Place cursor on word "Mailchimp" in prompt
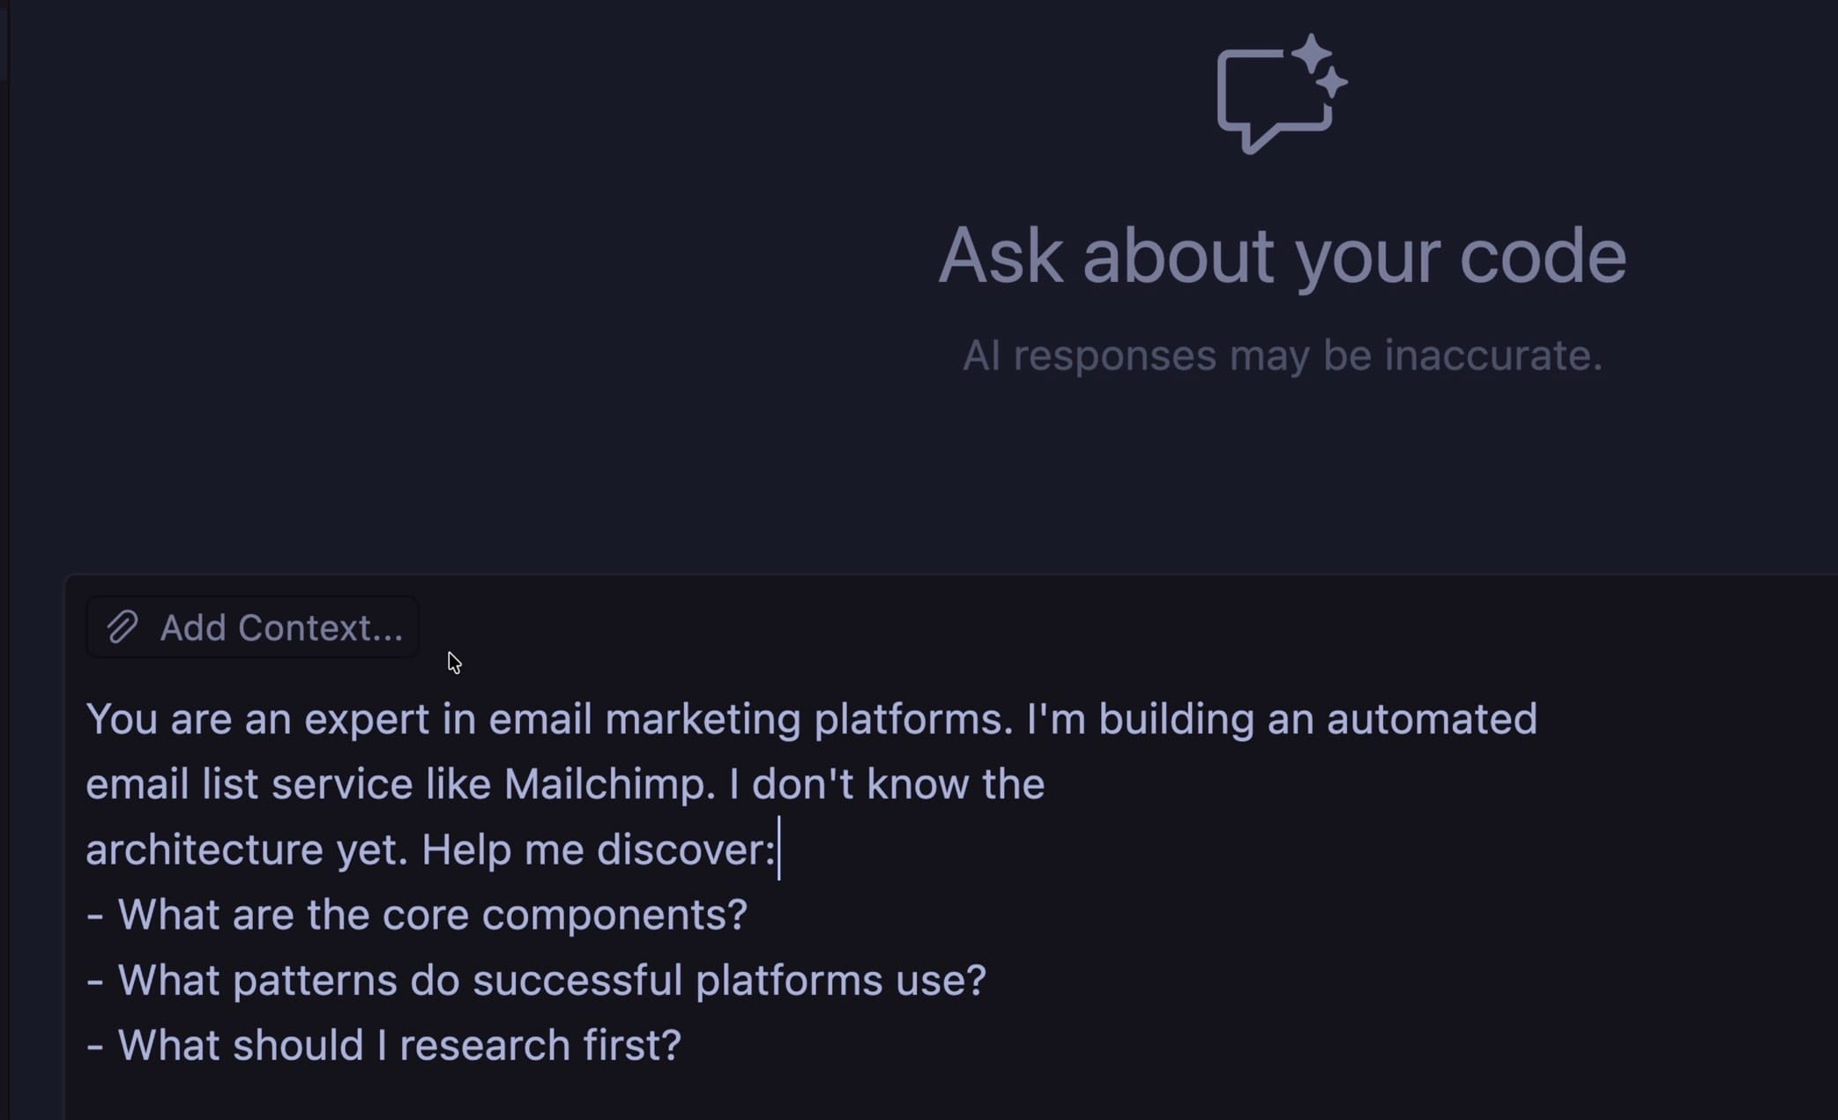1838x1120 pixels. pos(608,784)
